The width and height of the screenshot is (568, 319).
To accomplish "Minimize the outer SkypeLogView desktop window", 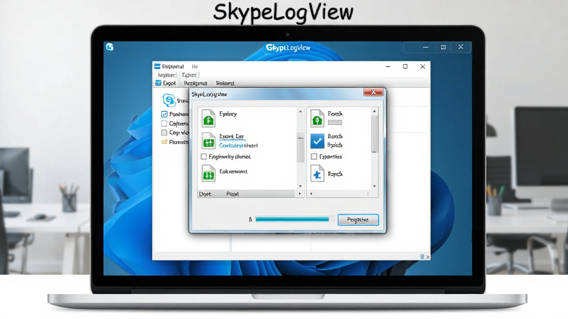I will pos(425,47).
